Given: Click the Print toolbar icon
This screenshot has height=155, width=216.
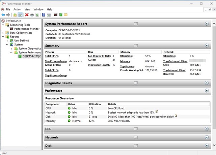Looking at the screenshot, I should [32, 15].
